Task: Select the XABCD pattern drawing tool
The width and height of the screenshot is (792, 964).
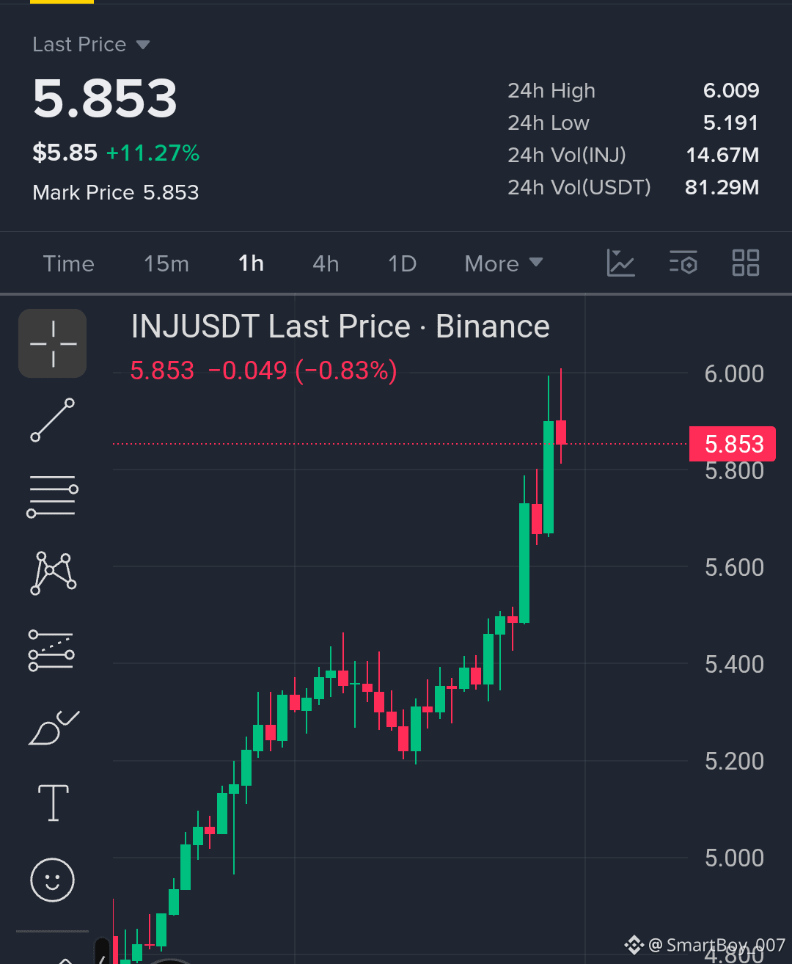Action: click(53, 573)
